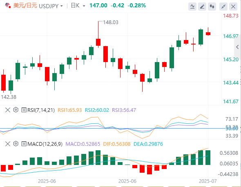Click the MACD(12,26,9) indicator label
Viewport: 241px width, 187px height.
click(45, 144)
